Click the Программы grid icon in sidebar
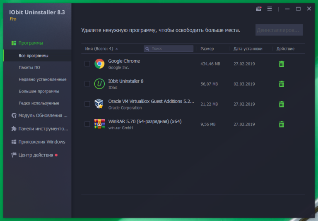This screenshot has width=318, height=221. (14, 43)
